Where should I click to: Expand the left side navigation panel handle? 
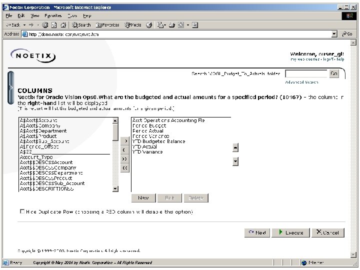pyautogui.click(x=10, y=87)
